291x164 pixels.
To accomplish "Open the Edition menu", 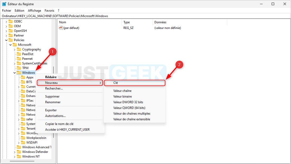I will pos(19,11).
